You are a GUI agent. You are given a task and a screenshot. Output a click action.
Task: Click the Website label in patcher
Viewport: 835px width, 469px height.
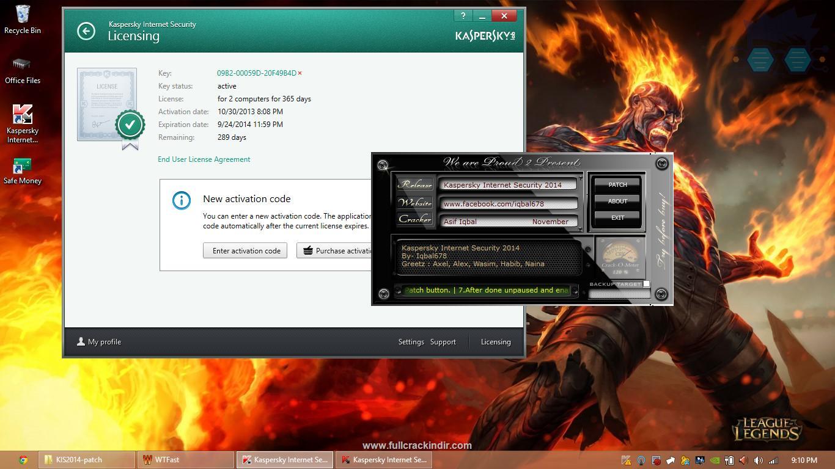point(415,202)
